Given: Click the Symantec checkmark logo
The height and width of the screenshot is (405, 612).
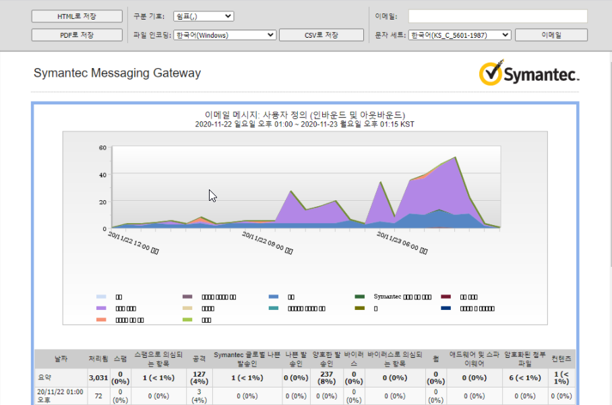Looking at the screenshot, I should tap(529, 73).
